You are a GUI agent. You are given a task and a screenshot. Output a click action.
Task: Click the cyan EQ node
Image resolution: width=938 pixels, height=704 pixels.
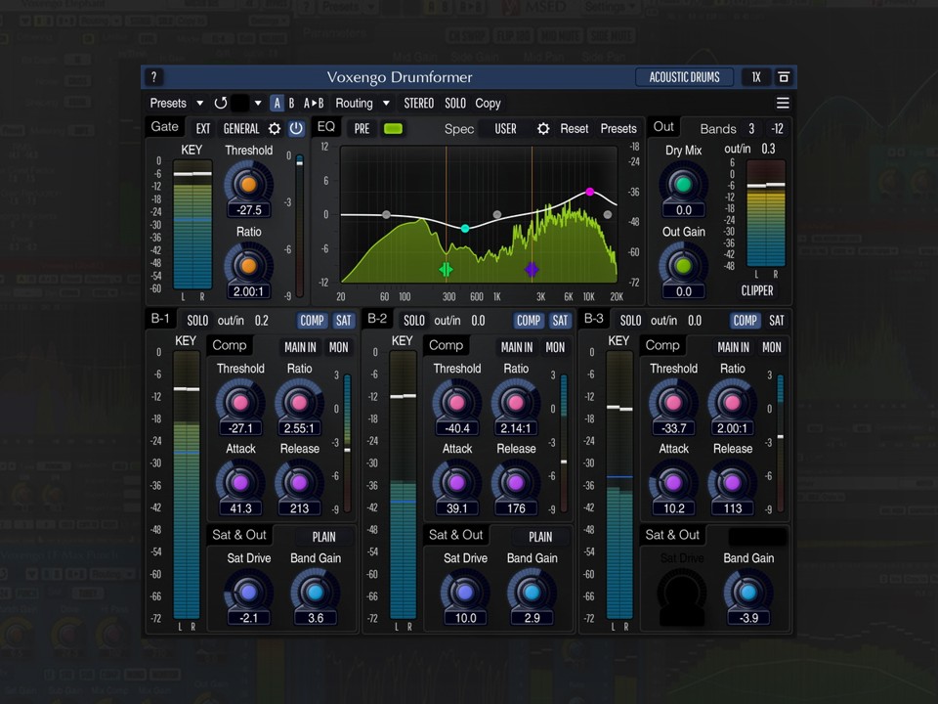tap(465, 228)
